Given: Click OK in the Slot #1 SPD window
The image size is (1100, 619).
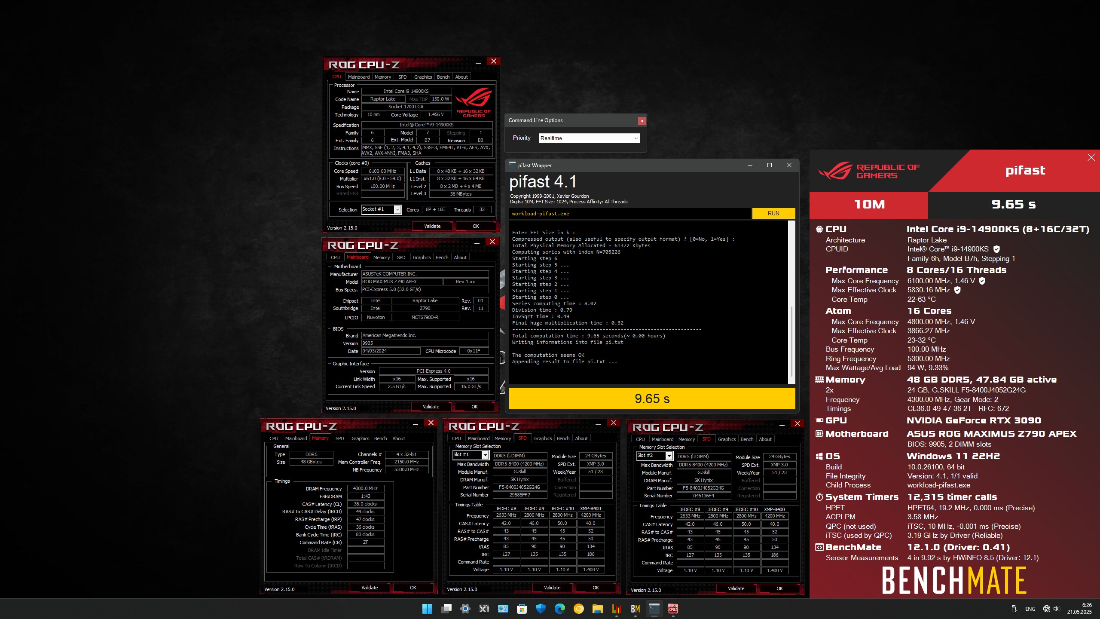Looking at the screenshot, I should click(596, 588).
